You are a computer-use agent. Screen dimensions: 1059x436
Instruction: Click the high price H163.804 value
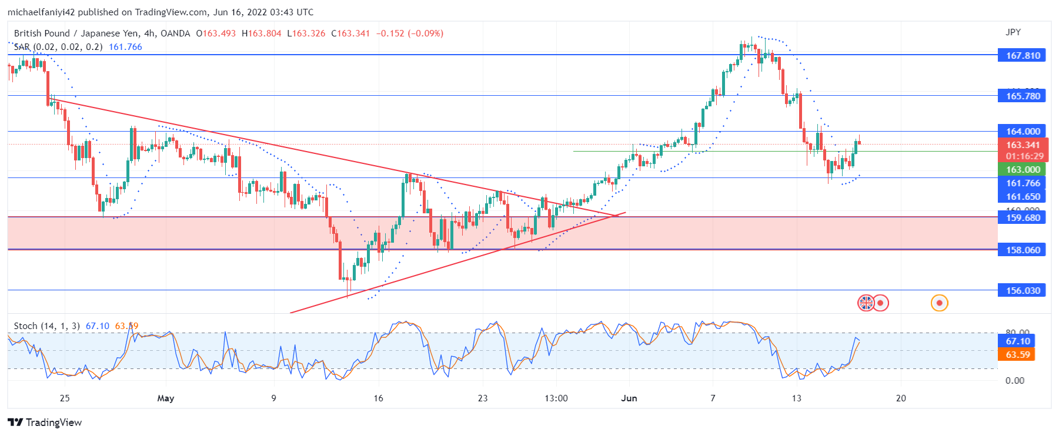coord(262,33)
